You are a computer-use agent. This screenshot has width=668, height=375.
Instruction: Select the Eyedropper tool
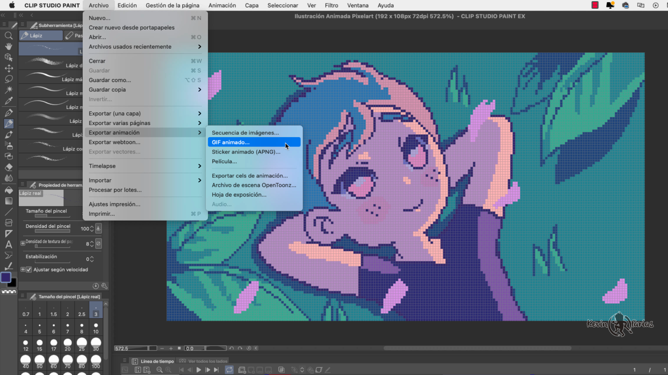pyautogui.click(x=9, y=101)
